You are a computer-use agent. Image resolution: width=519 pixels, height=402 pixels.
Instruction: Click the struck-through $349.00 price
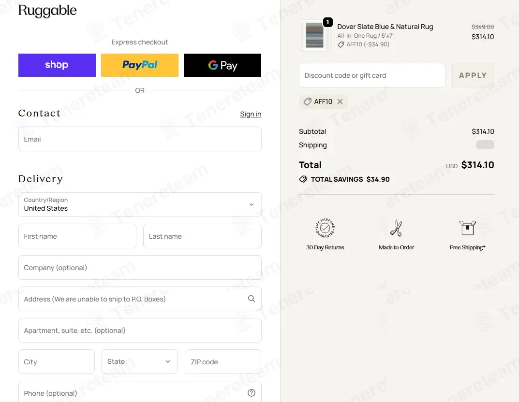(483, 27)
